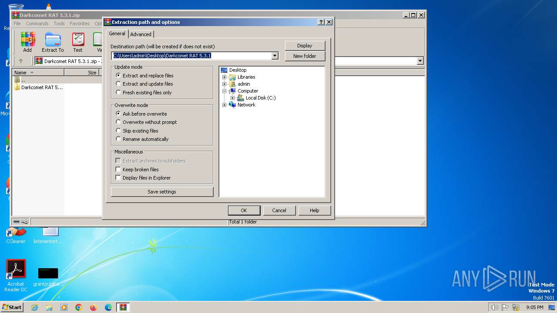
Task: Enable Keep broken files checkbox
Action: pyautogui.click(x=118, y=170)
